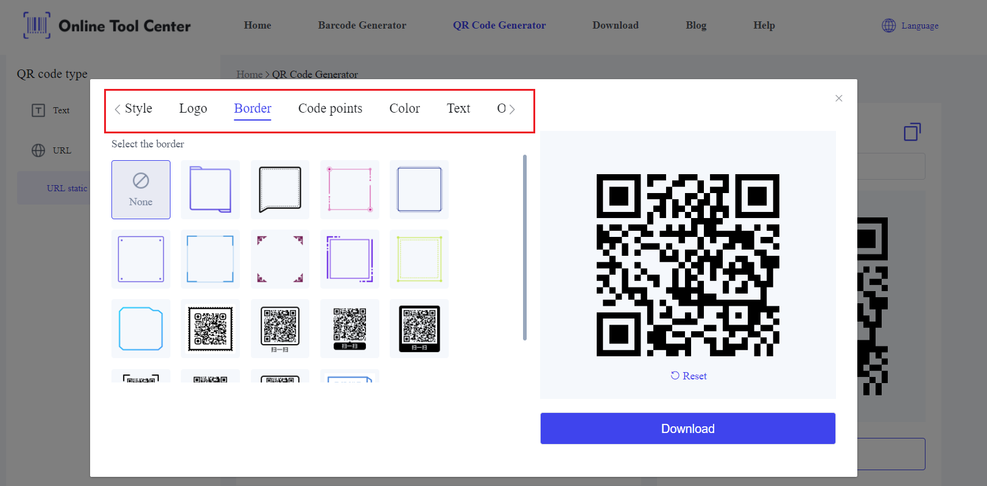Choose the yellow-green dotted border

click(419, 259)
